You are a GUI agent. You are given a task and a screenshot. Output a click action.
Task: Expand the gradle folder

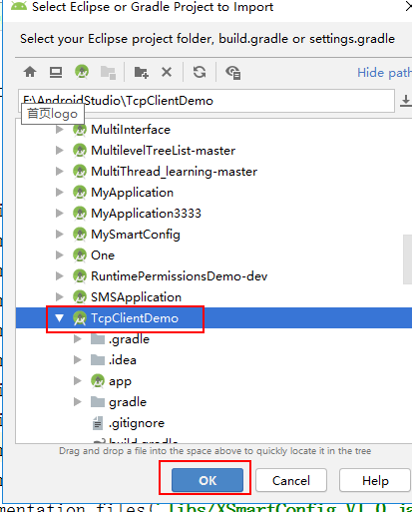pos(78,402)
